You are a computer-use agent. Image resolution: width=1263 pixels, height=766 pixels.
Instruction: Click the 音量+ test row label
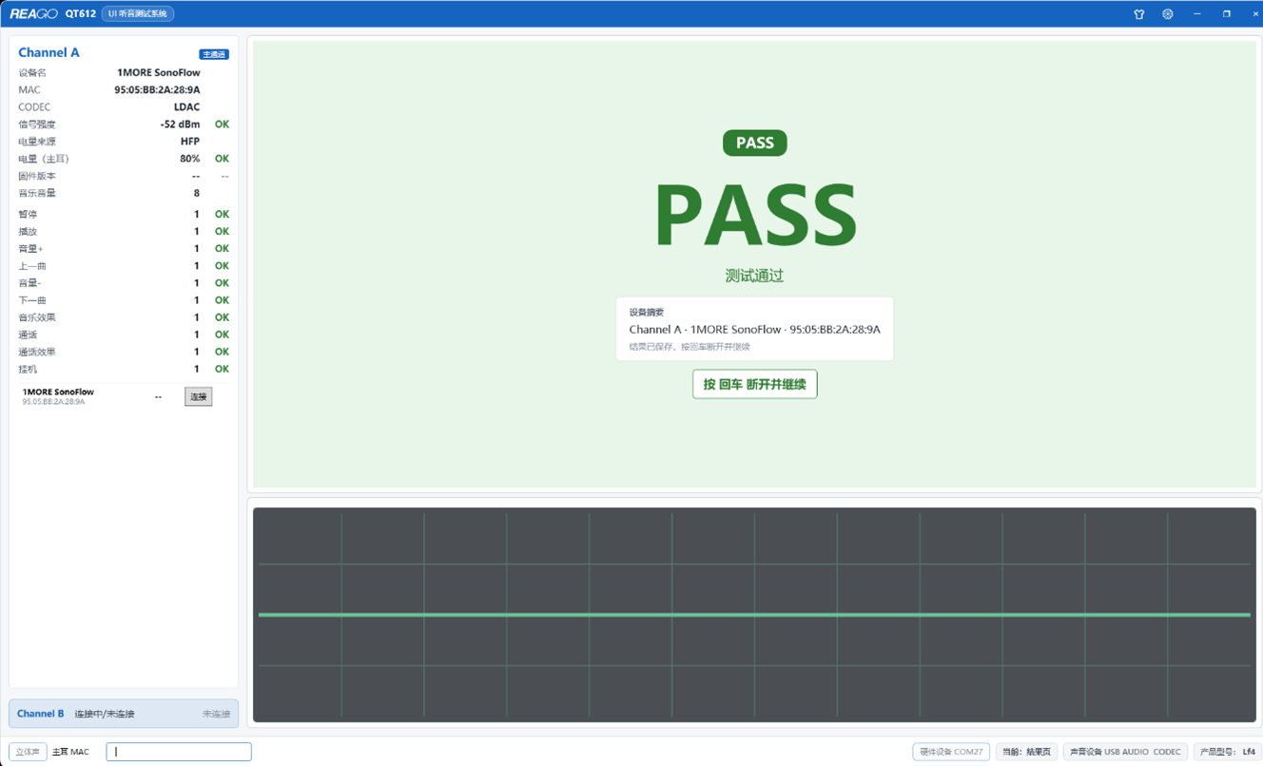30,248
